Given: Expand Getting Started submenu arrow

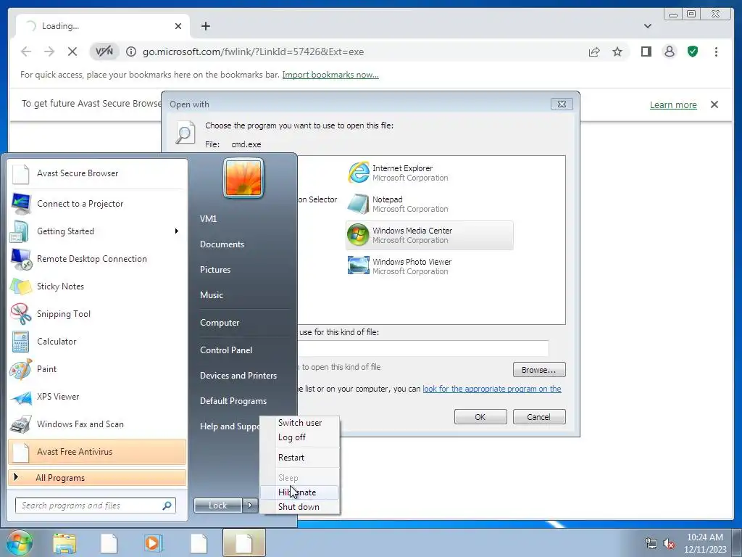Looking at the screenshot, I should [177, 231].
